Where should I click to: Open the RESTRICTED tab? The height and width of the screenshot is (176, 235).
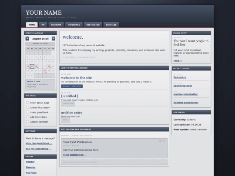[93, 25]
